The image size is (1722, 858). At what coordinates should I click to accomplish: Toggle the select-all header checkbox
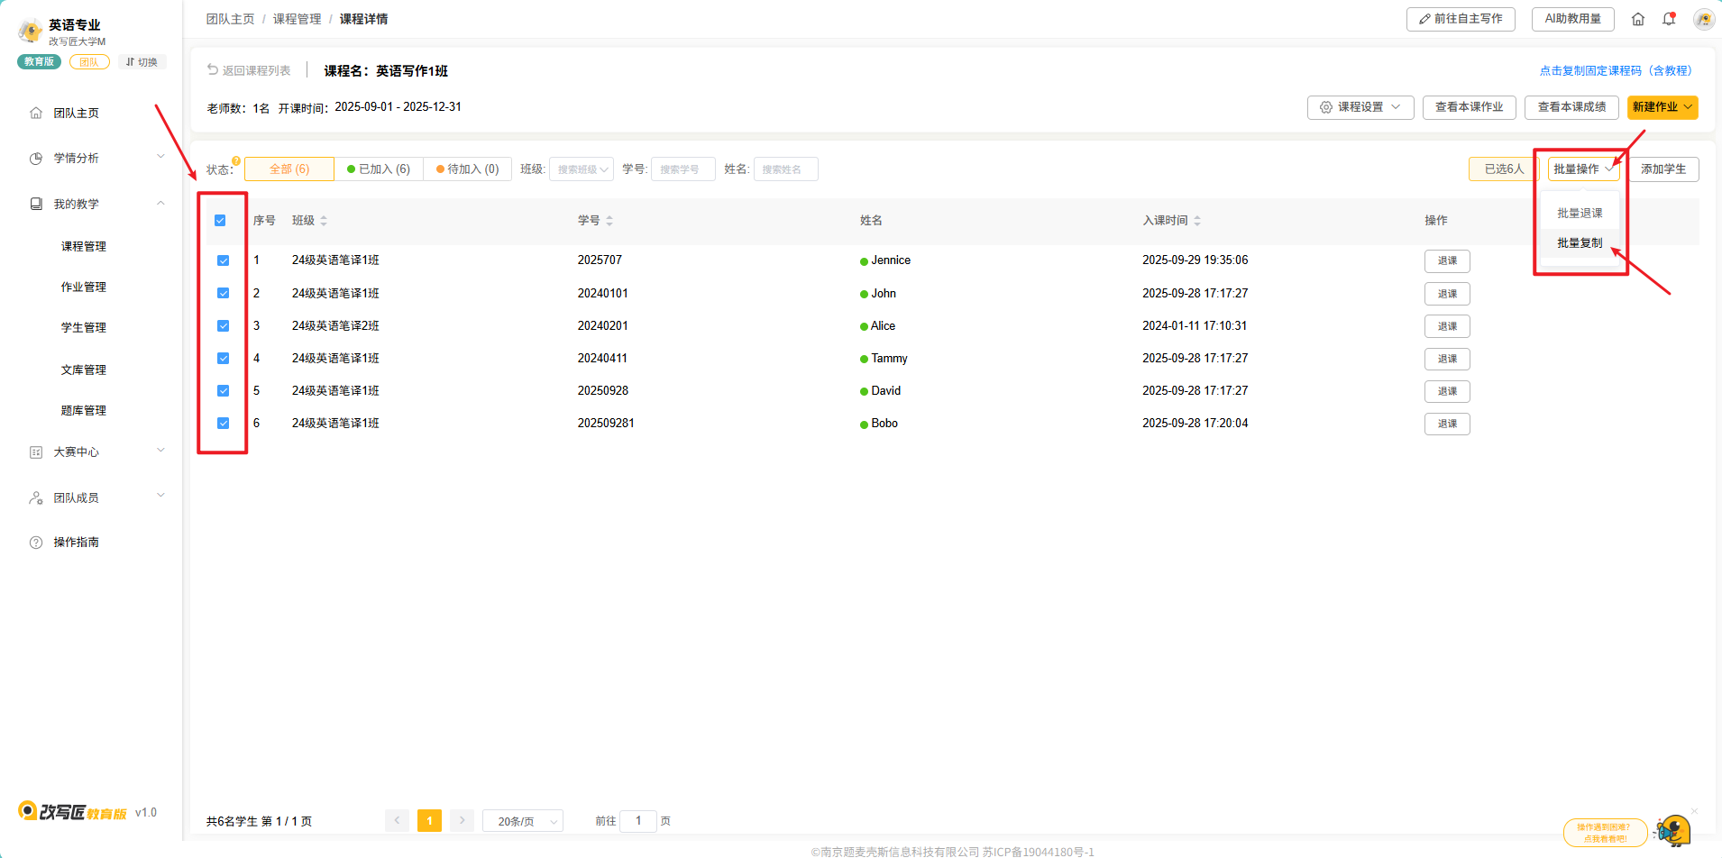(x=220, y=221)
